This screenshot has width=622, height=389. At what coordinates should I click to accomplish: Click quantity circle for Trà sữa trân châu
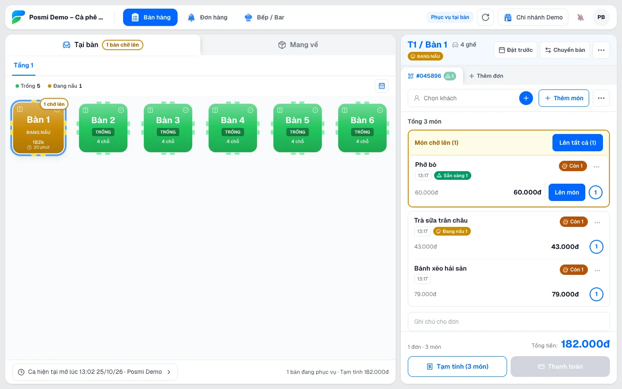click(x=597, y=247)
